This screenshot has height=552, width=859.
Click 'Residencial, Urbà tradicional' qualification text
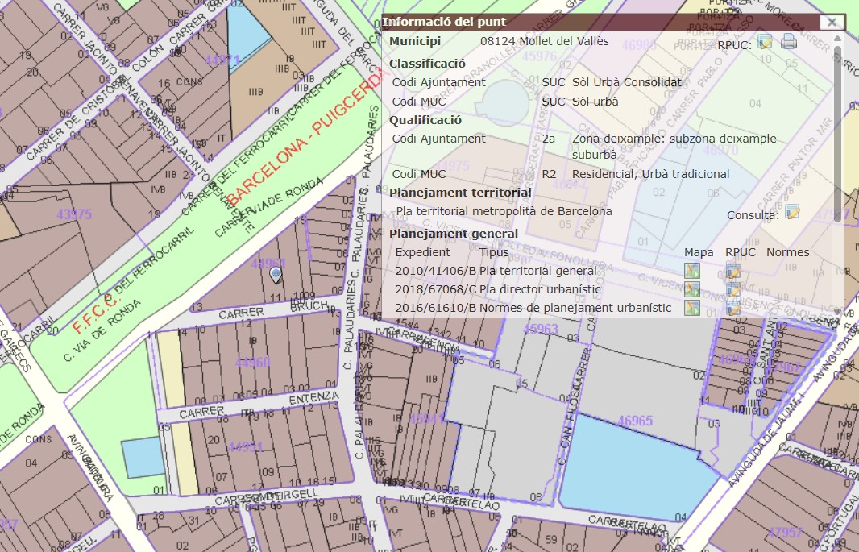651,174
